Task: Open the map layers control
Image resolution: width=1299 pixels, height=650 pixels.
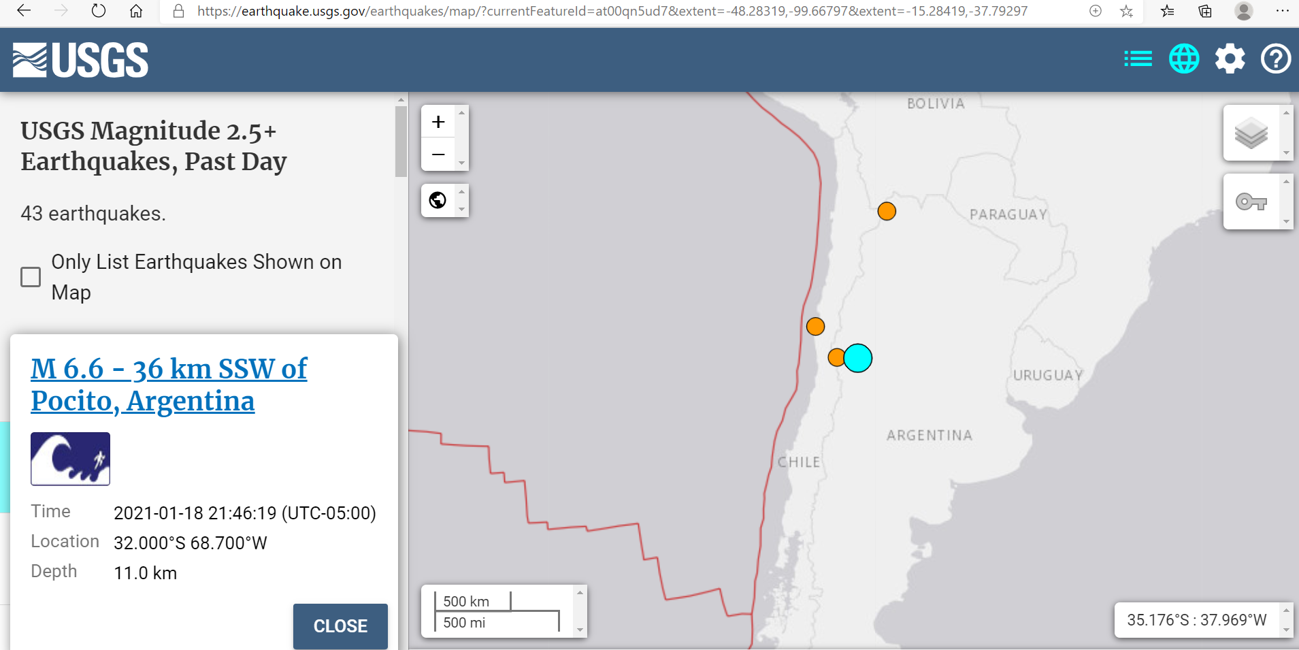Action: (1251, 133)
